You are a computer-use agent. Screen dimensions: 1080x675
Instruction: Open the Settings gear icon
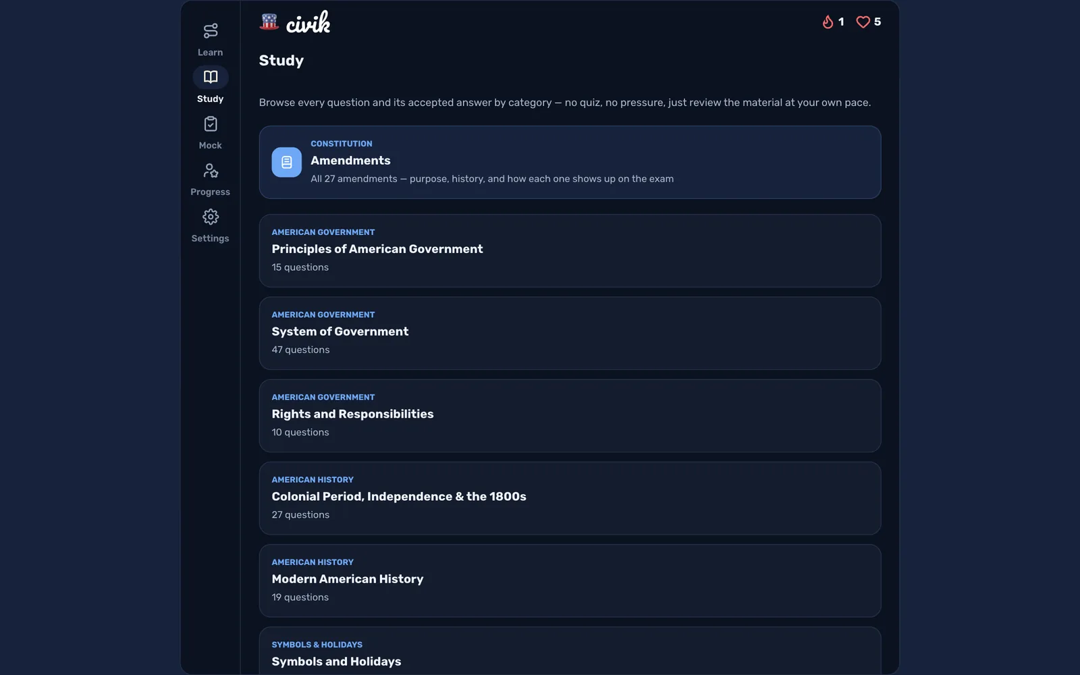pos(210,217)
